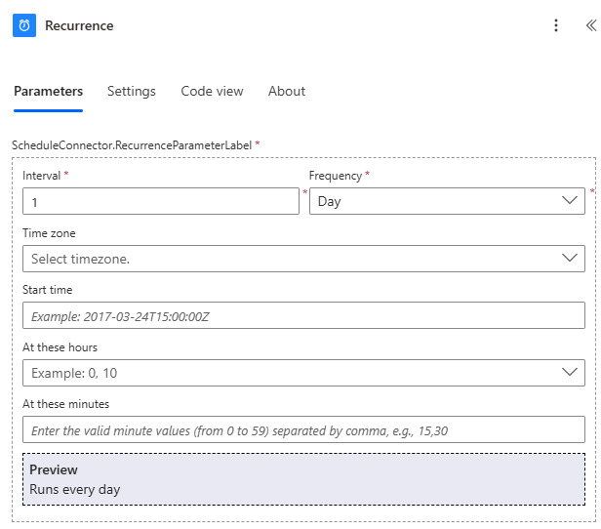The width and height of the screenshot is (601, 529).
Task: Click the Recurrence title text
Action: click(x=79, y=26)
